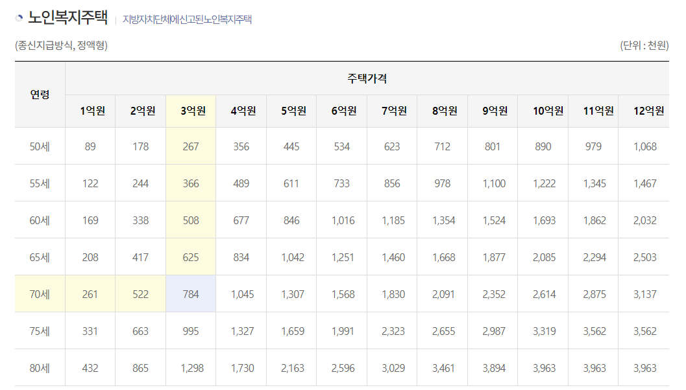Click cell 331 in the 75세 row

(x=90, y=331)
